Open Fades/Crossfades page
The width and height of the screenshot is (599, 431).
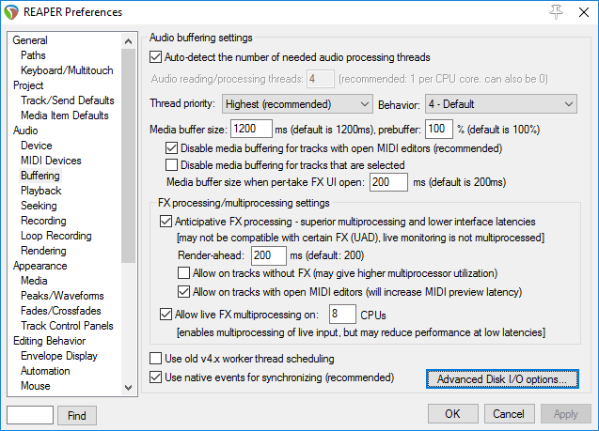click(x=61, y=311)
